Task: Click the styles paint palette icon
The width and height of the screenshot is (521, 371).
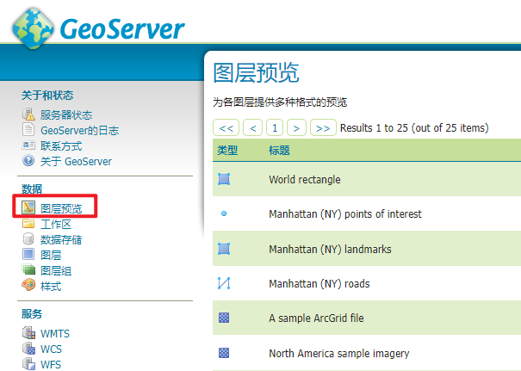Action: click(28, 285)
